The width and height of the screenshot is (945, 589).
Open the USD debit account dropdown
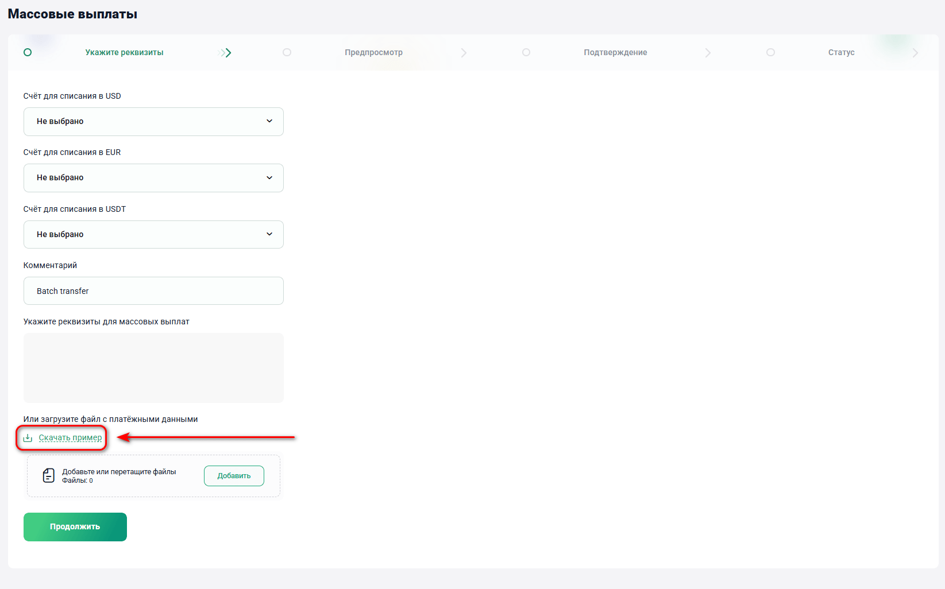pos(153,122)
